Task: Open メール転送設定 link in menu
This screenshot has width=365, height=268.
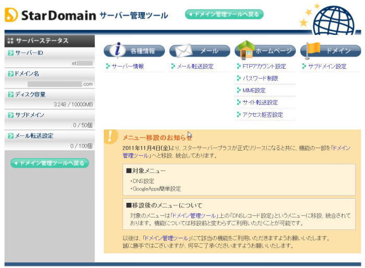Action: 196,66
